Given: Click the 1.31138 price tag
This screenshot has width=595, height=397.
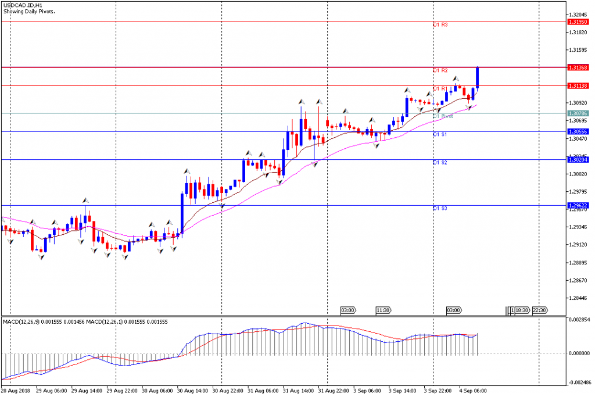Looking at the screenshot, I should (579, 85).
